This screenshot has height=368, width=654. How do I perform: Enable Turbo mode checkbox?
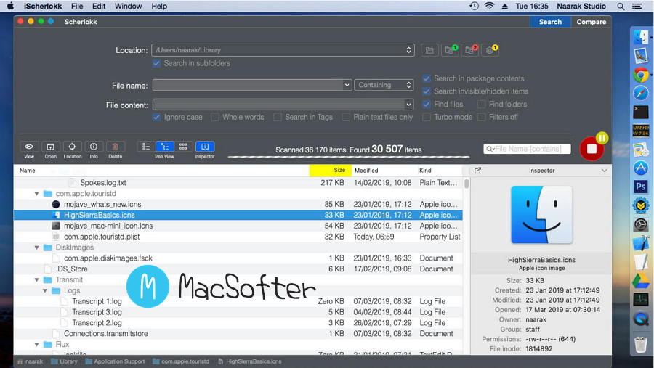tap(427, 117)
